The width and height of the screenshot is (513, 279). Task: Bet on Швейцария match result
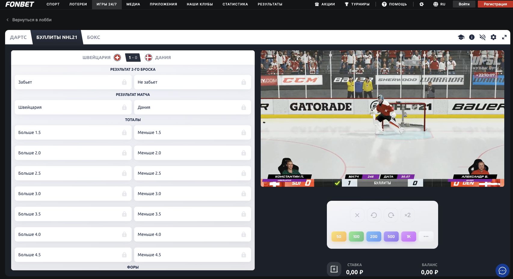73,107
